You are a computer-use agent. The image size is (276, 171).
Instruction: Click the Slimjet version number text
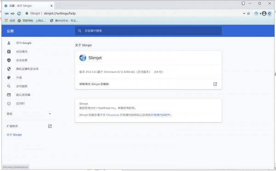[121, 72]
